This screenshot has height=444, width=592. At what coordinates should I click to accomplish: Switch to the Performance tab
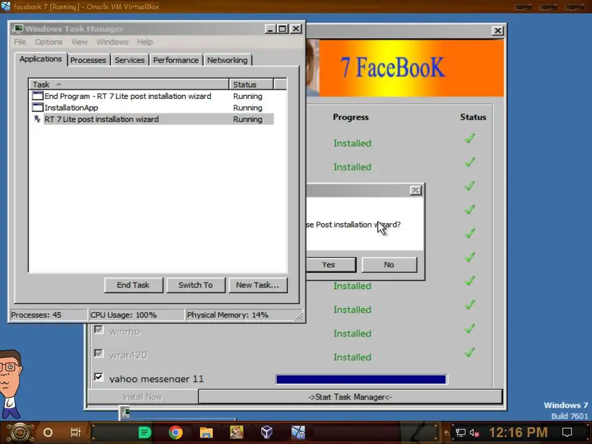[176, 60]
